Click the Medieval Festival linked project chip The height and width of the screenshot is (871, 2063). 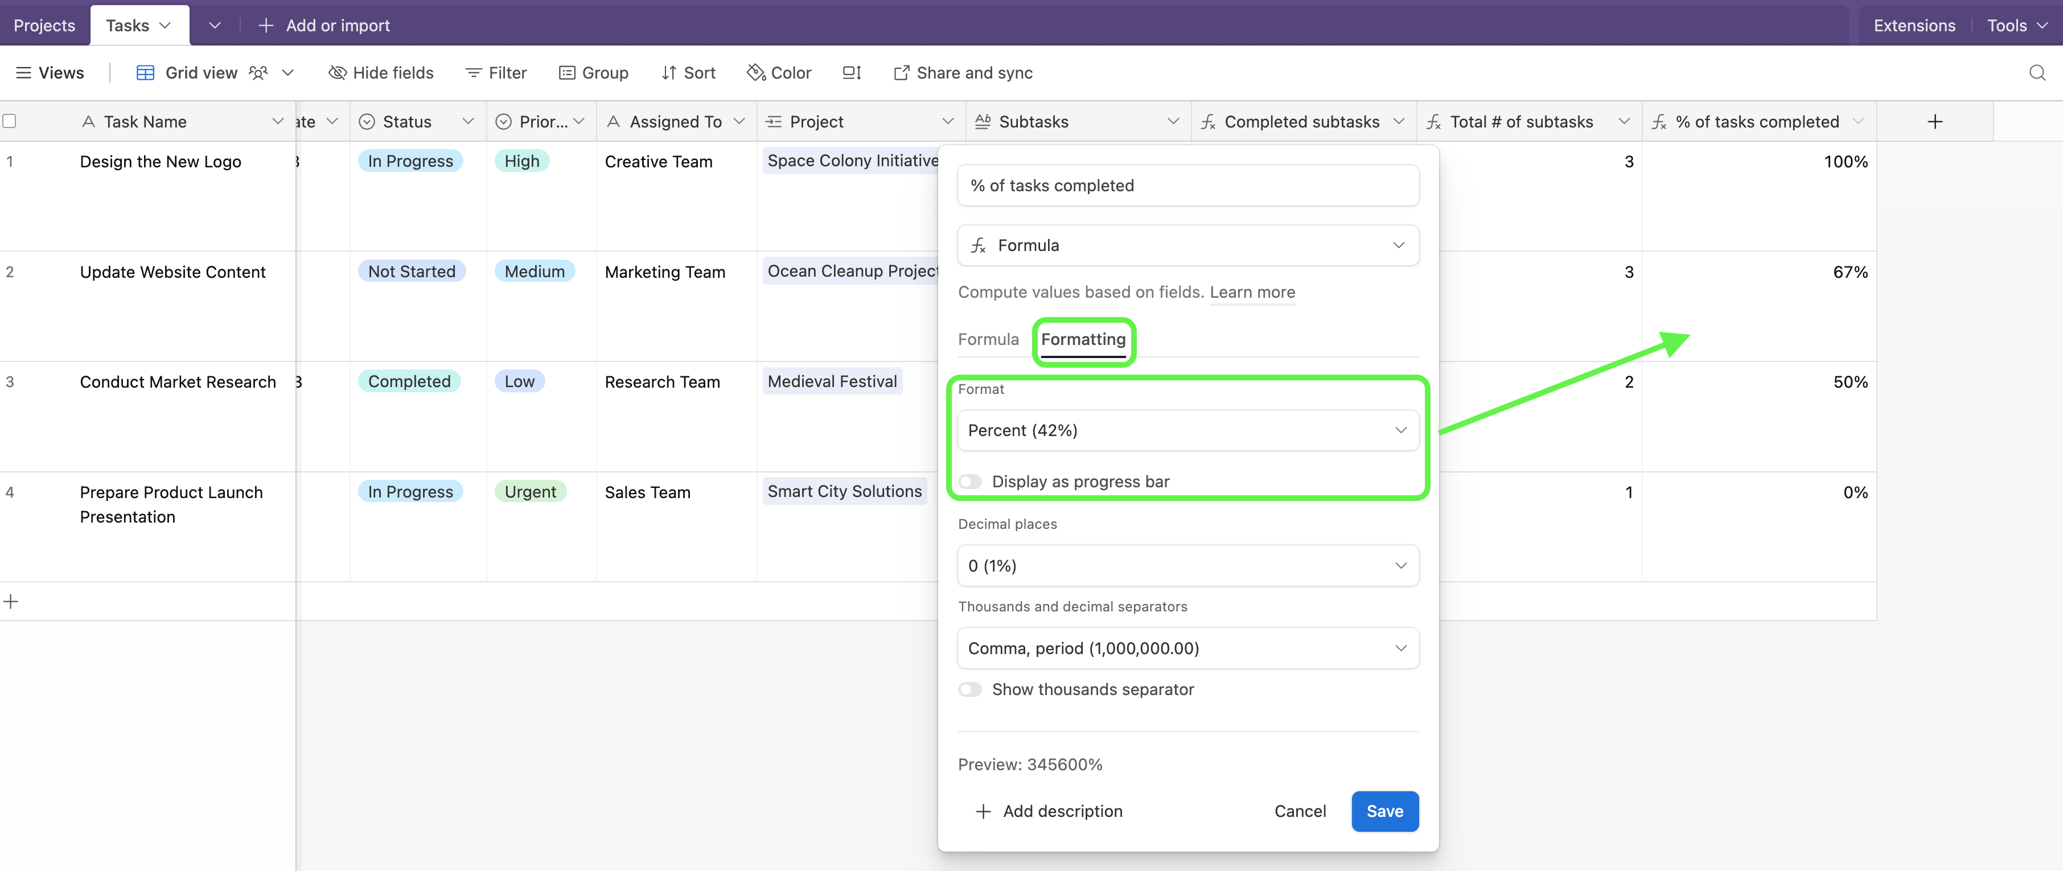pos(832,381)
